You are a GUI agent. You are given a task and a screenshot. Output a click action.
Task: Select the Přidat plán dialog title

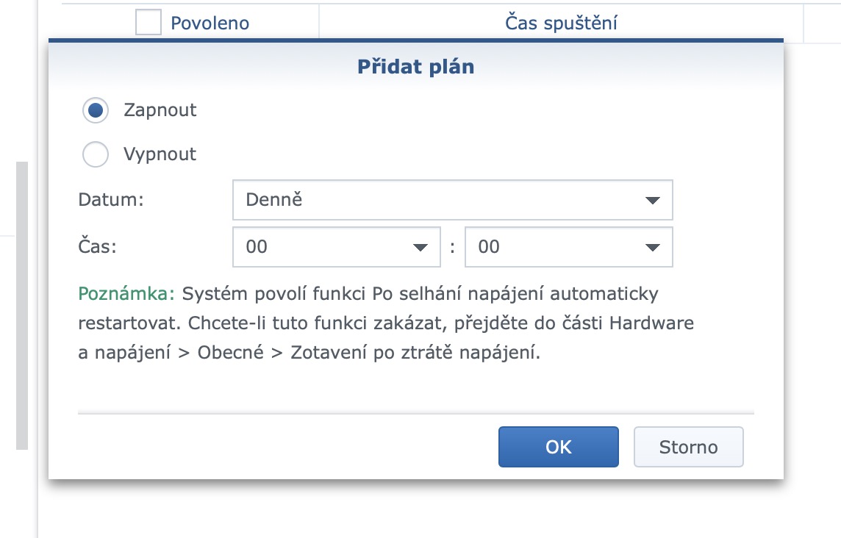pyautogui.click(x=416, y=66)
